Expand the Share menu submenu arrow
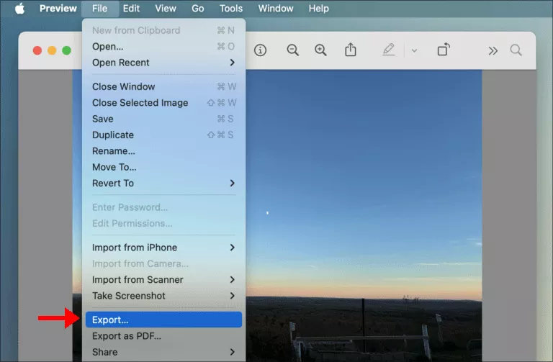Image resolution: width=553 pixels, height=362 pixels. 232,352
